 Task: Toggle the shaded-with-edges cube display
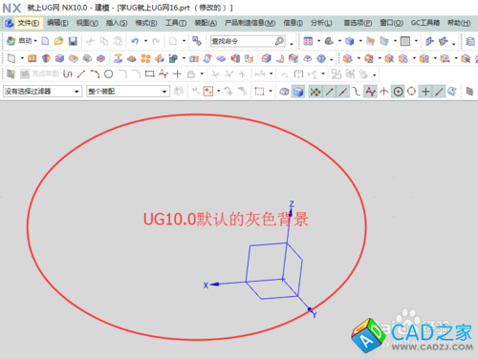(298, 92)
